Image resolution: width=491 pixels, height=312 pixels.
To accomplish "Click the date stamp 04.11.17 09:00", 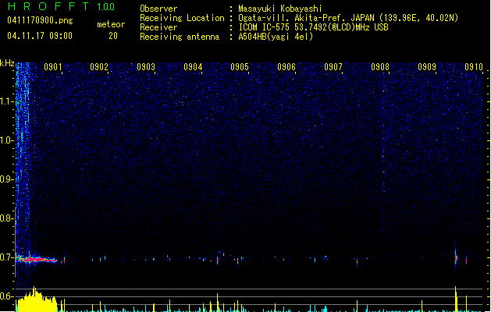I will click(x=40, y=36).
